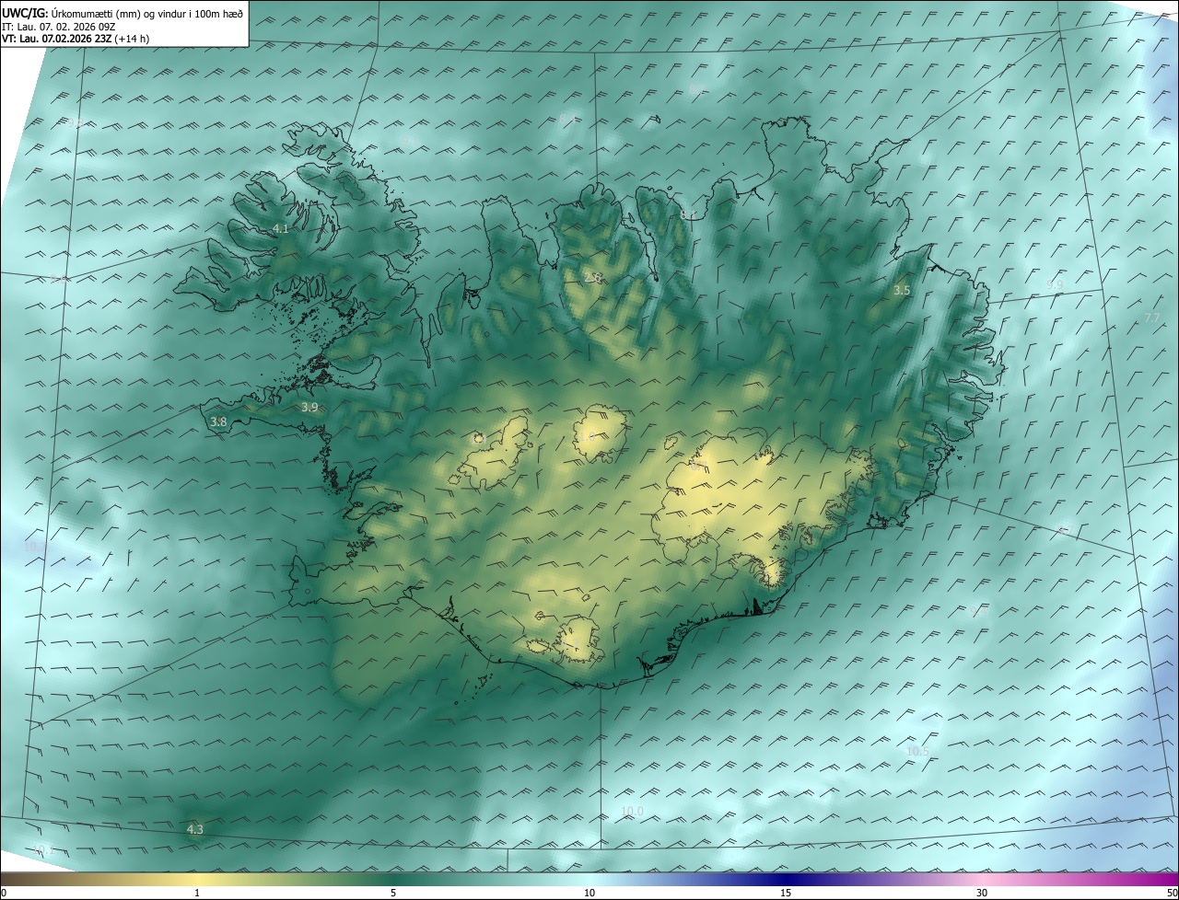Select the 'IT: Lau. 07. 02. 2026 09Z' line
Viewport: 1179px width, 900px height.
click(58, 27)
